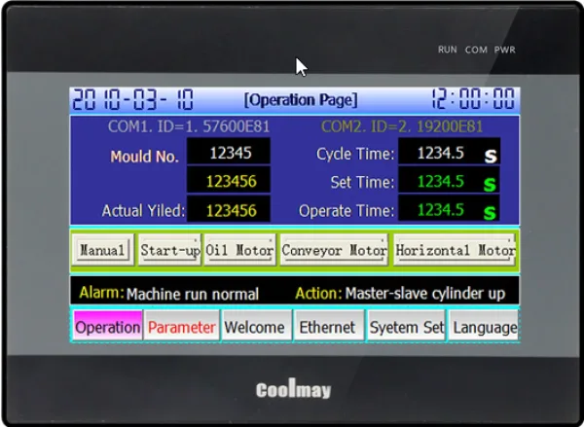The image size is (584, 427).
Task: Toggle the Manual mode button
Action: tap(103, 249)
